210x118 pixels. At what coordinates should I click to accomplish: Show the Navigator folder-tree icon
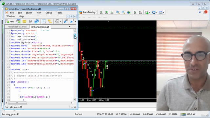[50, 21]
